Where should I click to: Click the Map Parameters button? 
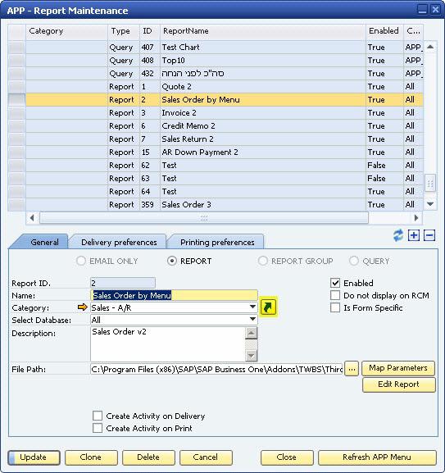pos(398,368)
